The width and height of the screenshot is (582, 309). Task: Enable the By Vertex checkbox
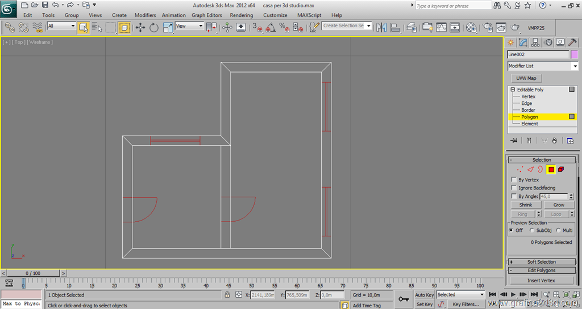[x=514, y=180]
